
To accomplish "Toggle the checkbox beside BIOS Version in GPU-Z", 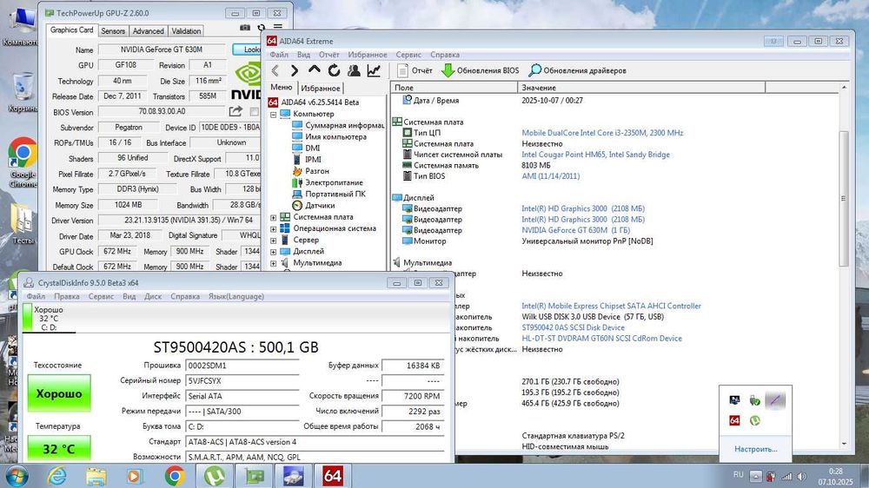I will point(254,112).
